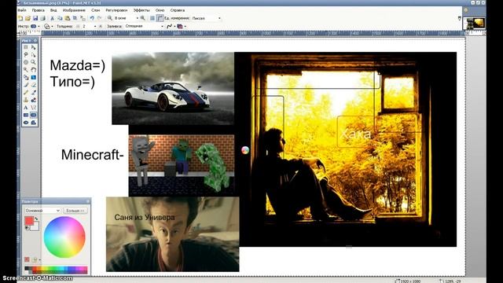This screenshot has height=283, width=503.
Task: Select the Rectangle shape tool
Action: click(x=26, y=115)
